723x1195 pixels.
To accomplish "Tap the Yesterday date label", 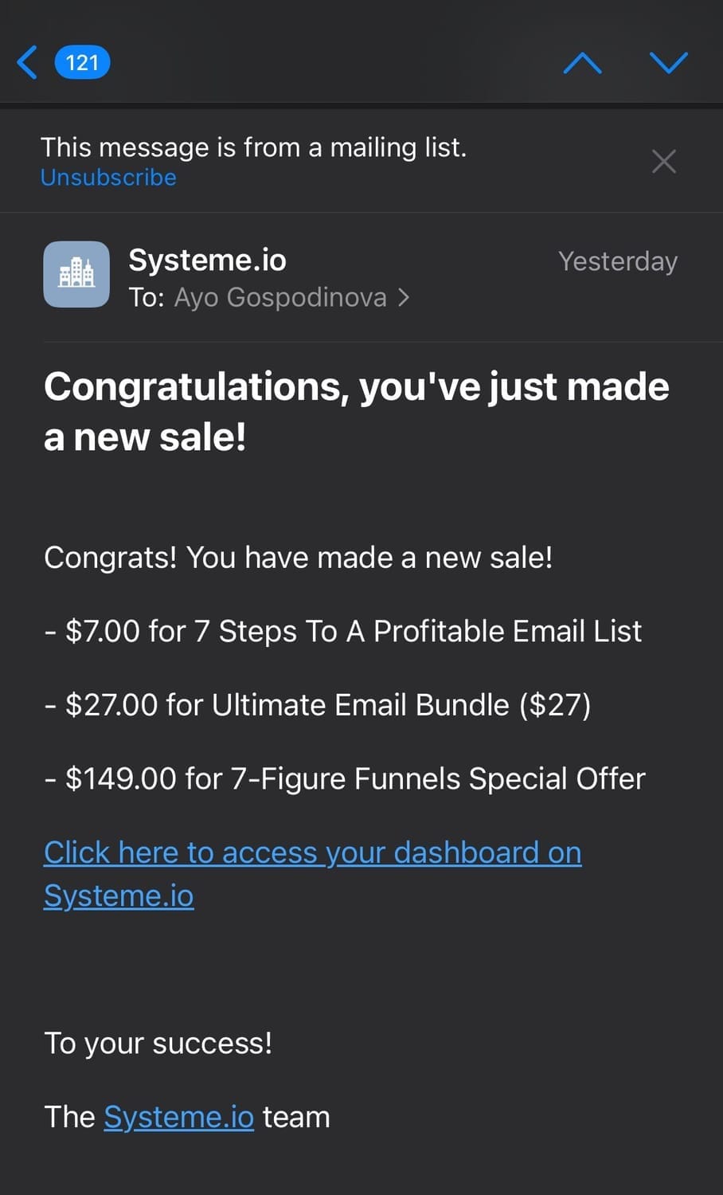I will point(617,261).
